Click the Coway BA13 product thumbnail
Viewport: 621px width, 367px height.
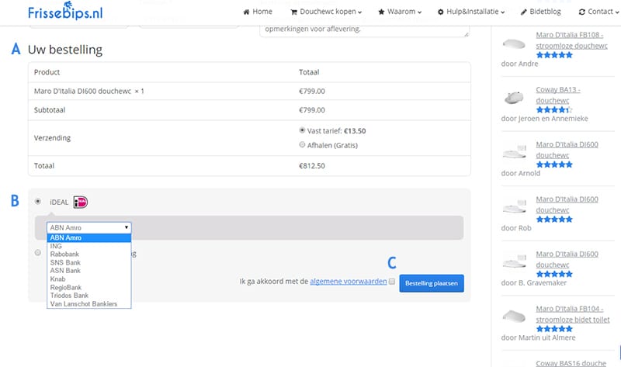point(514,98)
